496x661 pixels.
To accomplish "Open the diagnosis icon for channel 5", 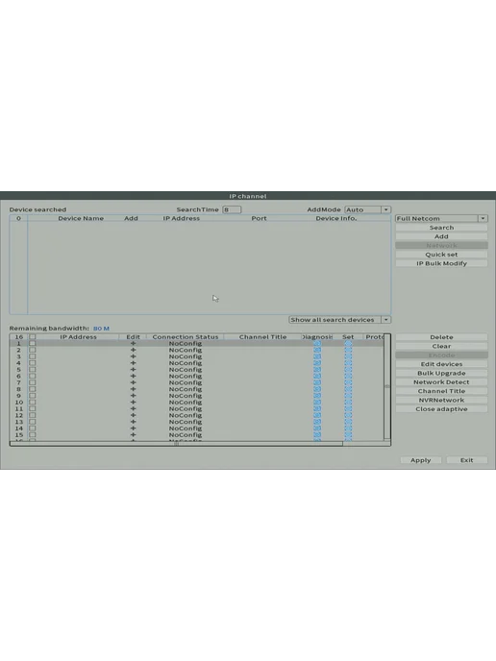I will point(317,370).
